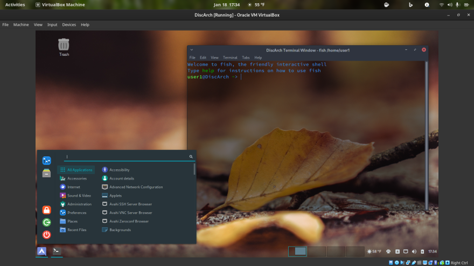
Task: Open the printer applet in guest panel
Action: coord(388,251)
